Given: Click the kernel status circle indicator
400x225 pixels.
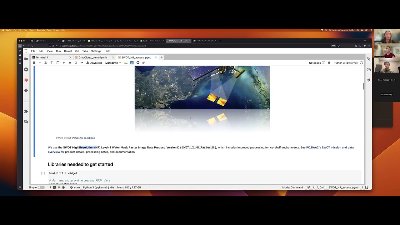Looking at the screenshot, I should pyautogui.click(x=362, y=63).
